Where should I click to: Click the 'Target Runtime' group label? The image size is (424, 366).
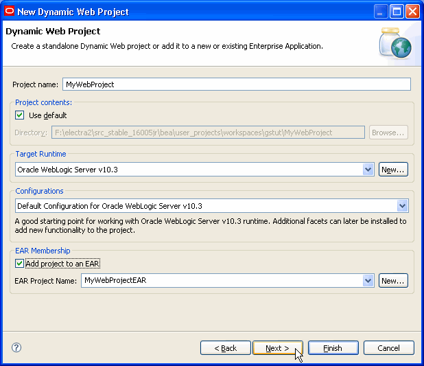click(41, 154)
